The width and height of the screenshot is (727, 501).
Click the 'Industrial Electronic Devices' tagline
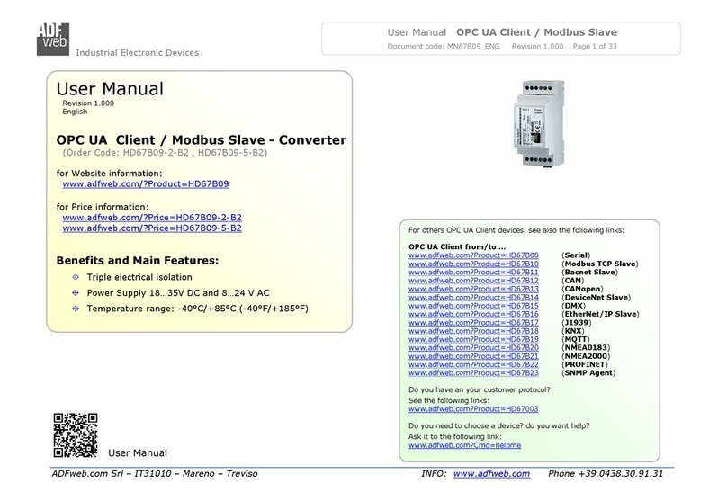[x=138, y=53]
